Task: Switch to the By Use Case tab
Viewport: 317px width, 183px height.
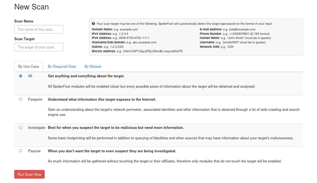Action: [29, 67]
